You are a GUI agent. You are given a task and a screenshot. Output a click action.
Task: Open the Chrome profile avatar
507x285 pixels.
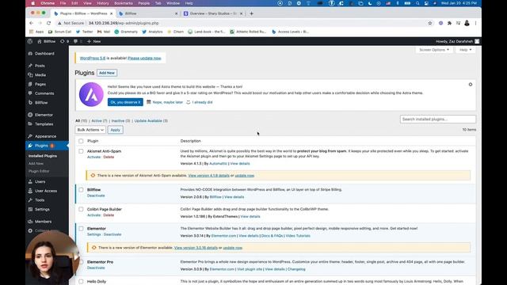pyautogui.click(x=467, y=23)
